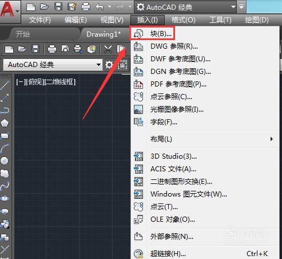The width and height of the screenshot is (282, 259).
Task: Select the Polygon tool
Action: (5, 123)
